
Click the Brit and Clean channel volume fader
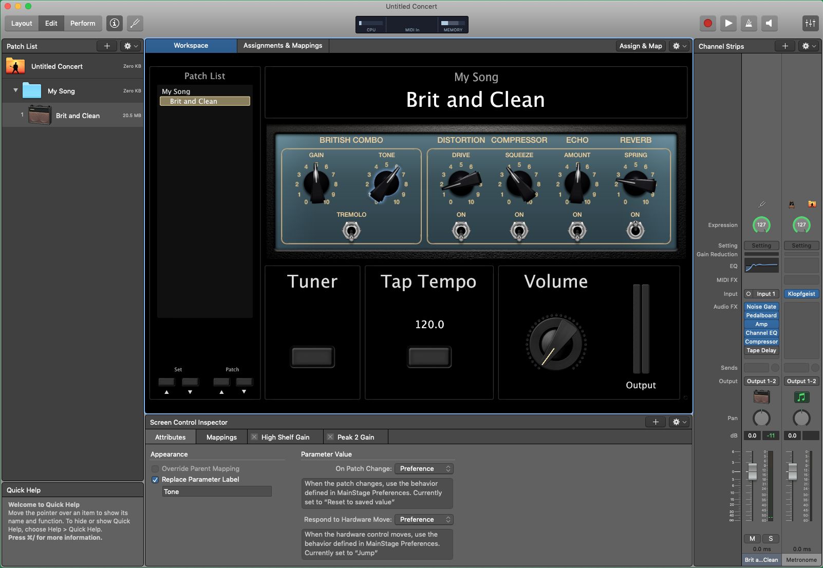pyautogui.click(x=752, y=471)
